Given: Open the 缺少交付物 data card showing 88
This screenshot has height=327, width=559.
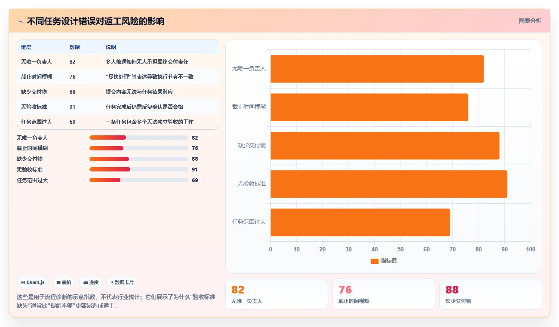Looking at the screenshot, I should [x=491, y=294].
